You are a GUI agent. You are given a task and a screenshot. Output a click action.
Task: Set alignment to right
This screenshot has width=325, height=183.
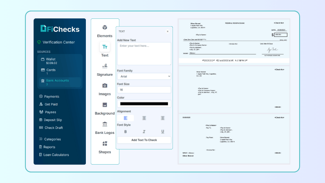tap(163, 118)
